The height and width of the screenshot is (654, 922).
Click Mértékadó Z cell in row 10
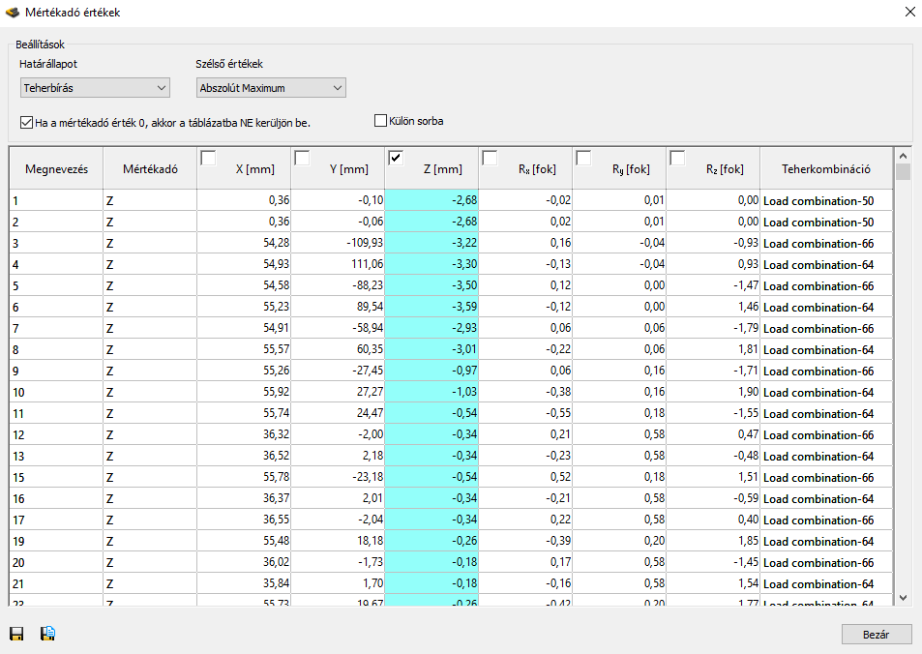pos(150,392)
